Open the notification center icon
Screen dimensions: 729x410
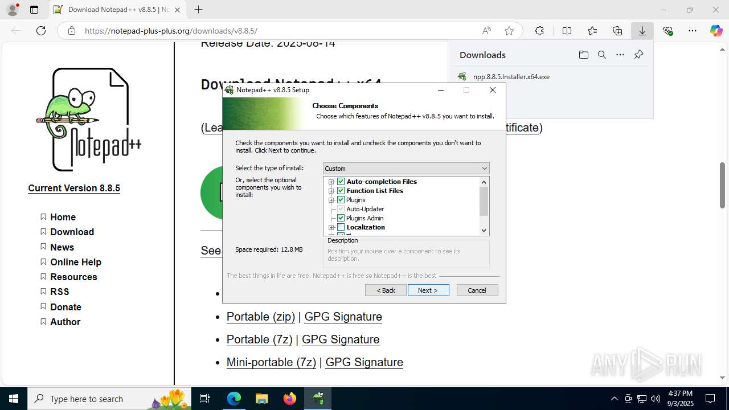(x=710, y=399)
